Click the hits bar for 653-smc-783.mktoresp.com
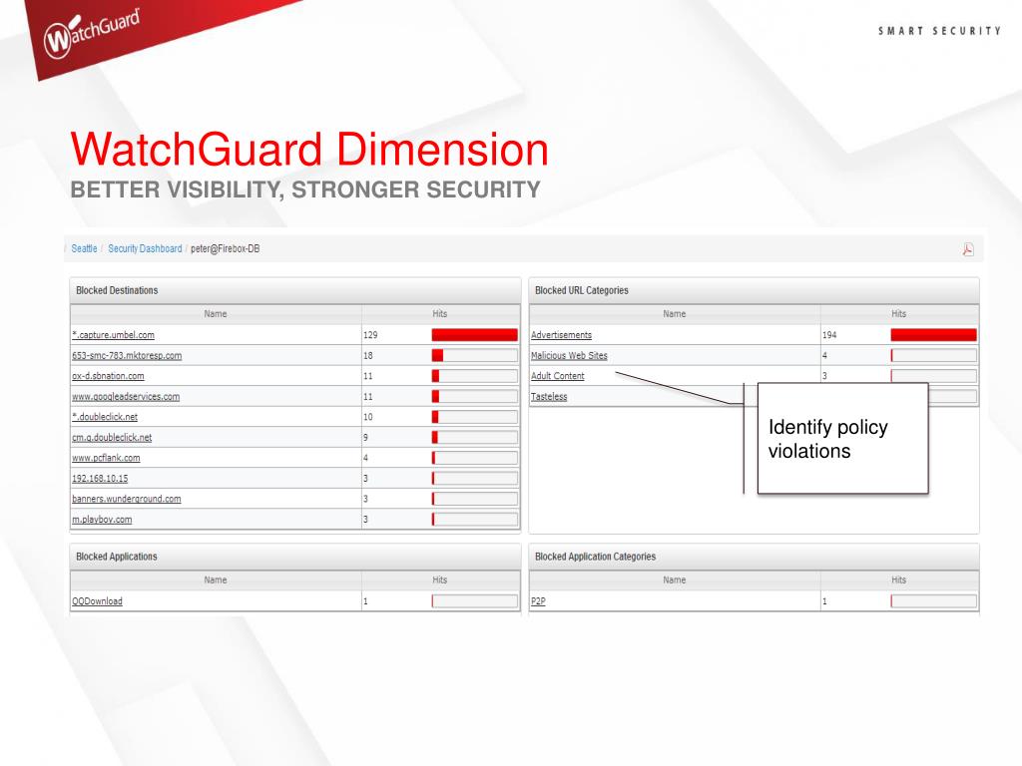This screenshot has width=1022, height=766. coord(474,356)
